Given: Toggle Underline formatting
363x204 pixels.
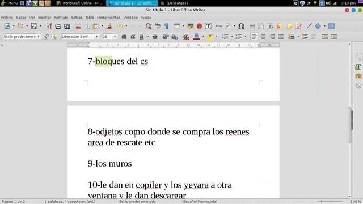Looking at the screenshot, I should 141,36.
